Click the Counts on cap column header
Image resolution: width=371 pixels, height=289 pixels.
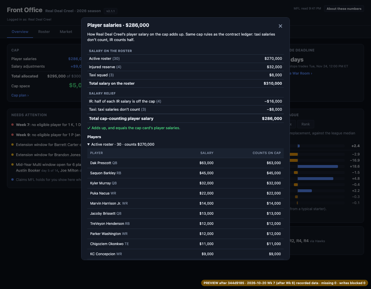pos(266,153)
